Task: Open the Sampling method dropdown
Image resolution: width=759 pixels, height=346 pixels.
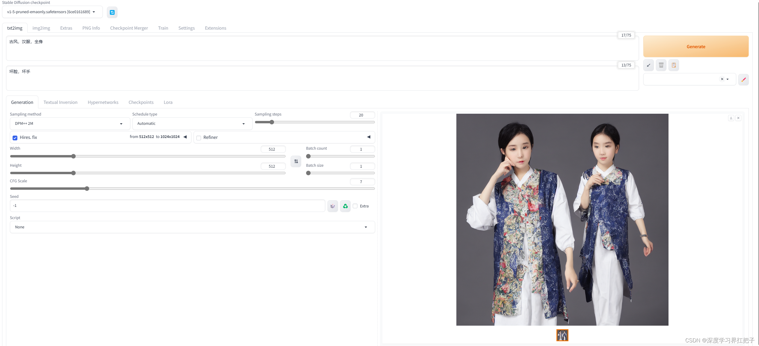Action: click(x=67, y=123)
